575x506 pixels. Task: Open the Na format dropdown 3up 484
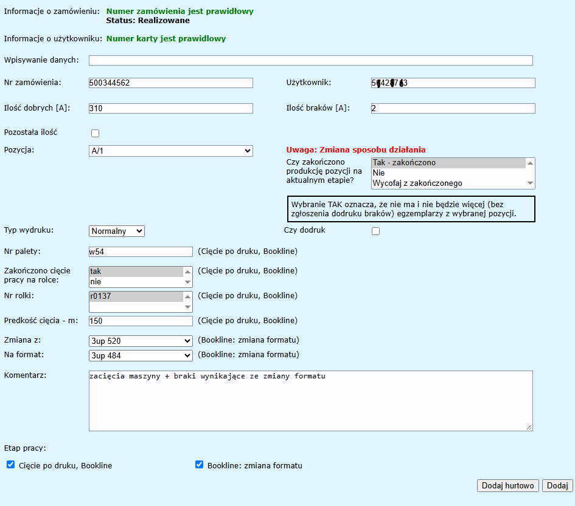coord(141,355)
